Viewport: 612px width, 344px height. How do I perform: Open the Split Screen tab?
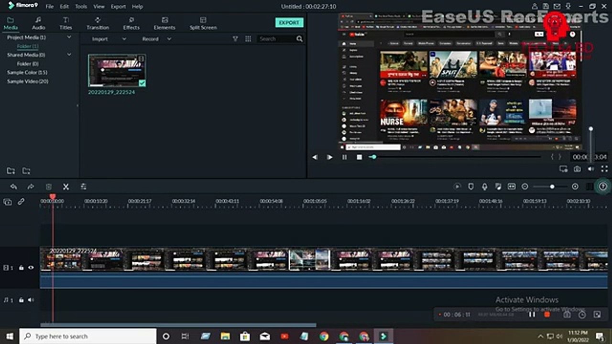pyautogui.click(x=203, y=23)
